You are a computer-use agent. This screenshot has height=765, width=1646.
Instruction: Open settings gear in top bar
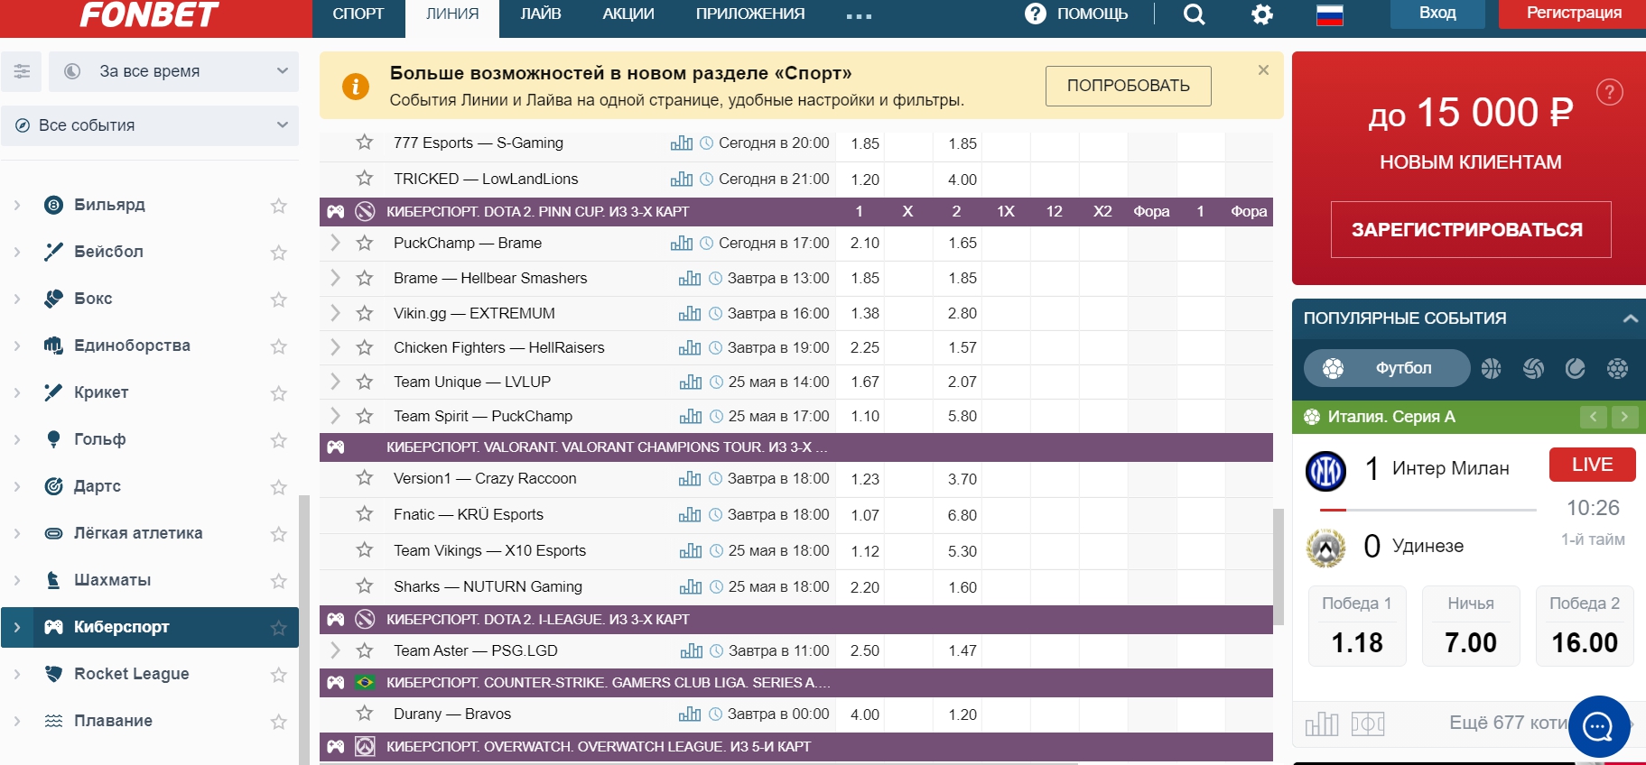click(1261, 14)
